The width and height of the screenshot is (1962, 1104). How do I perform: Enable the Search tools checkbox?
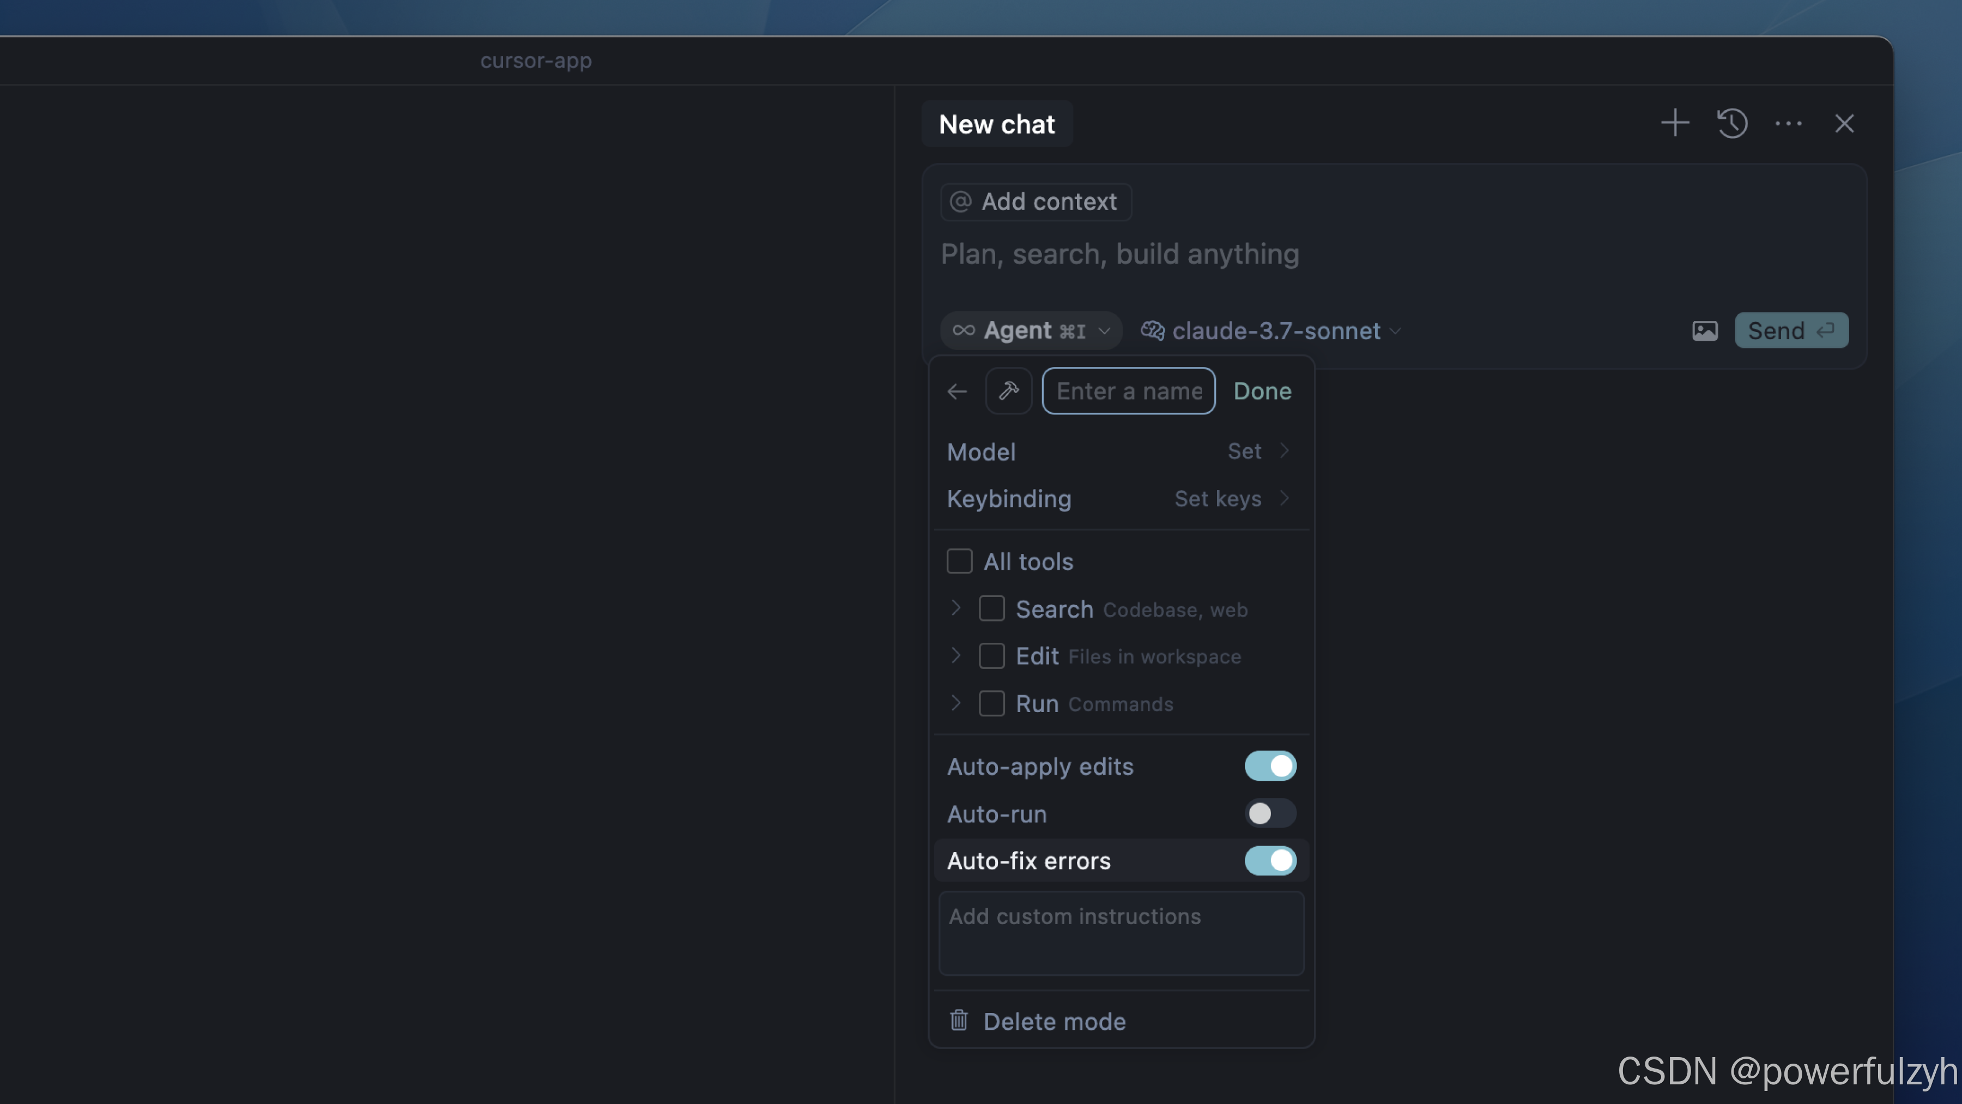click(991, 609)
